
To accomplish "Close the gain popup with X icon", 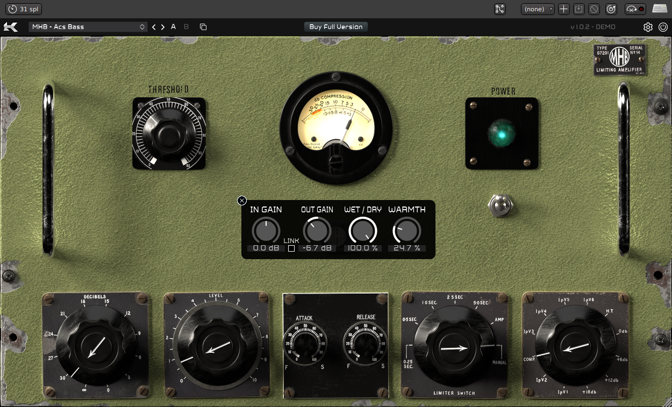I will pos(242,201).
